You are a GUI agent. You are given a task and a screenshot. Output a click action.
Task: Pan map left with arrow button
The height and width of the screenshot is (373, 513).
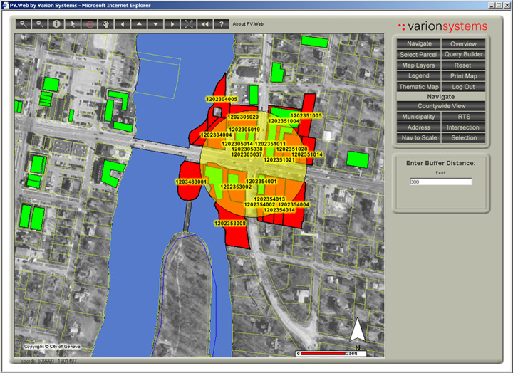[123, 24]
